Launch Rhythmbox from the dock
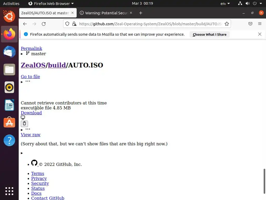 [x=9, y=87]
